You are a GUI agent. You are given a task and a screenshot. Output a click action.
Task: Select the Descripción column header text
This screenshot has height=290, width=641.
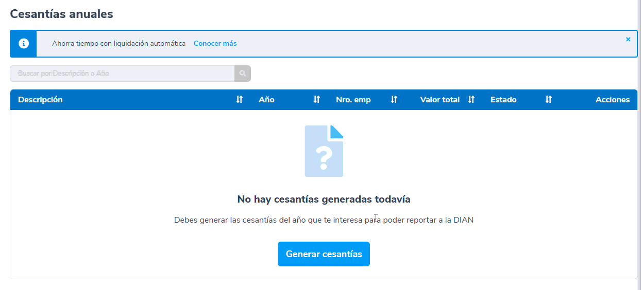[x=40, y=100]
